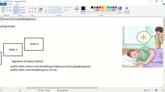Screen dimensions: 165x92
Task: Pick the green color swatch
Action: coord(108,7)
